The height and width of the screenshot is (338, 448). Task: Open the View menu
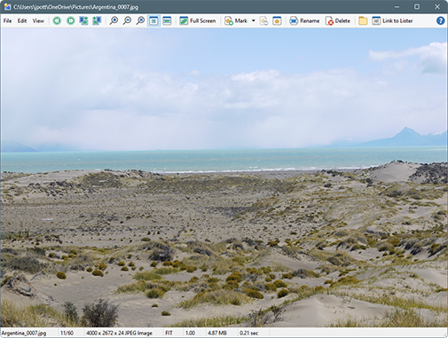point(38,20)
